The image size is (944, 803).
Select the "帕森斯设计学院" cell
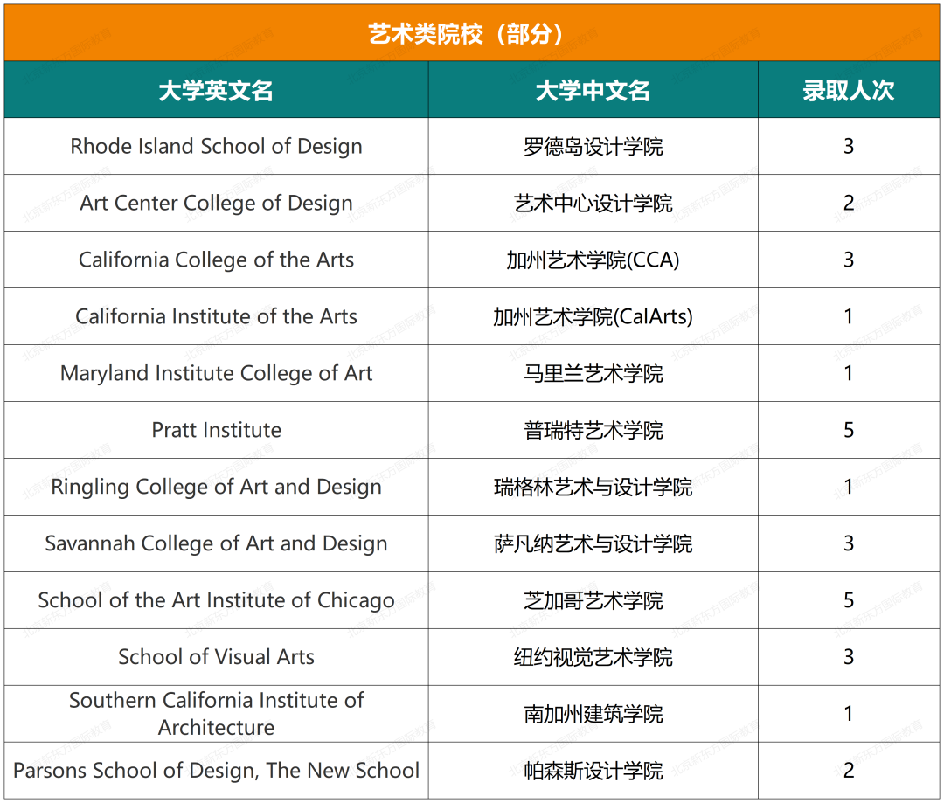pyautogui.click(x=593, y=770)
